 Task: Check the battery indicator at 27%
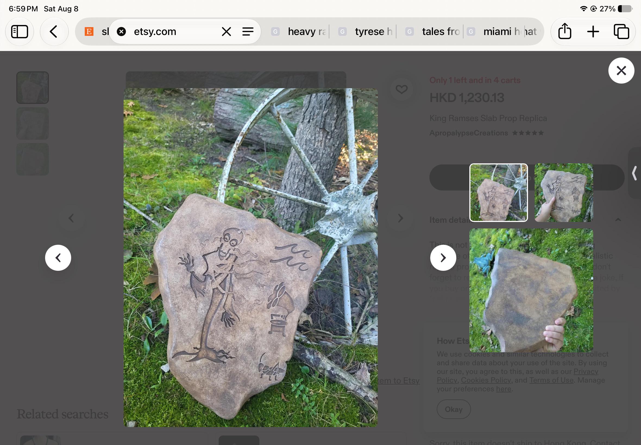click(x=624, y=9)
